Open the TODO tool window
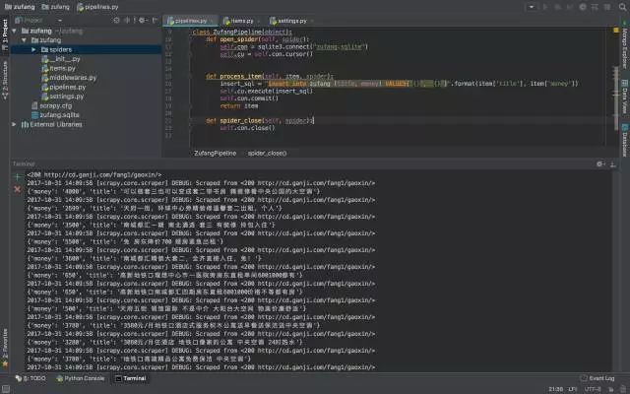 click(x=31, y=378)
